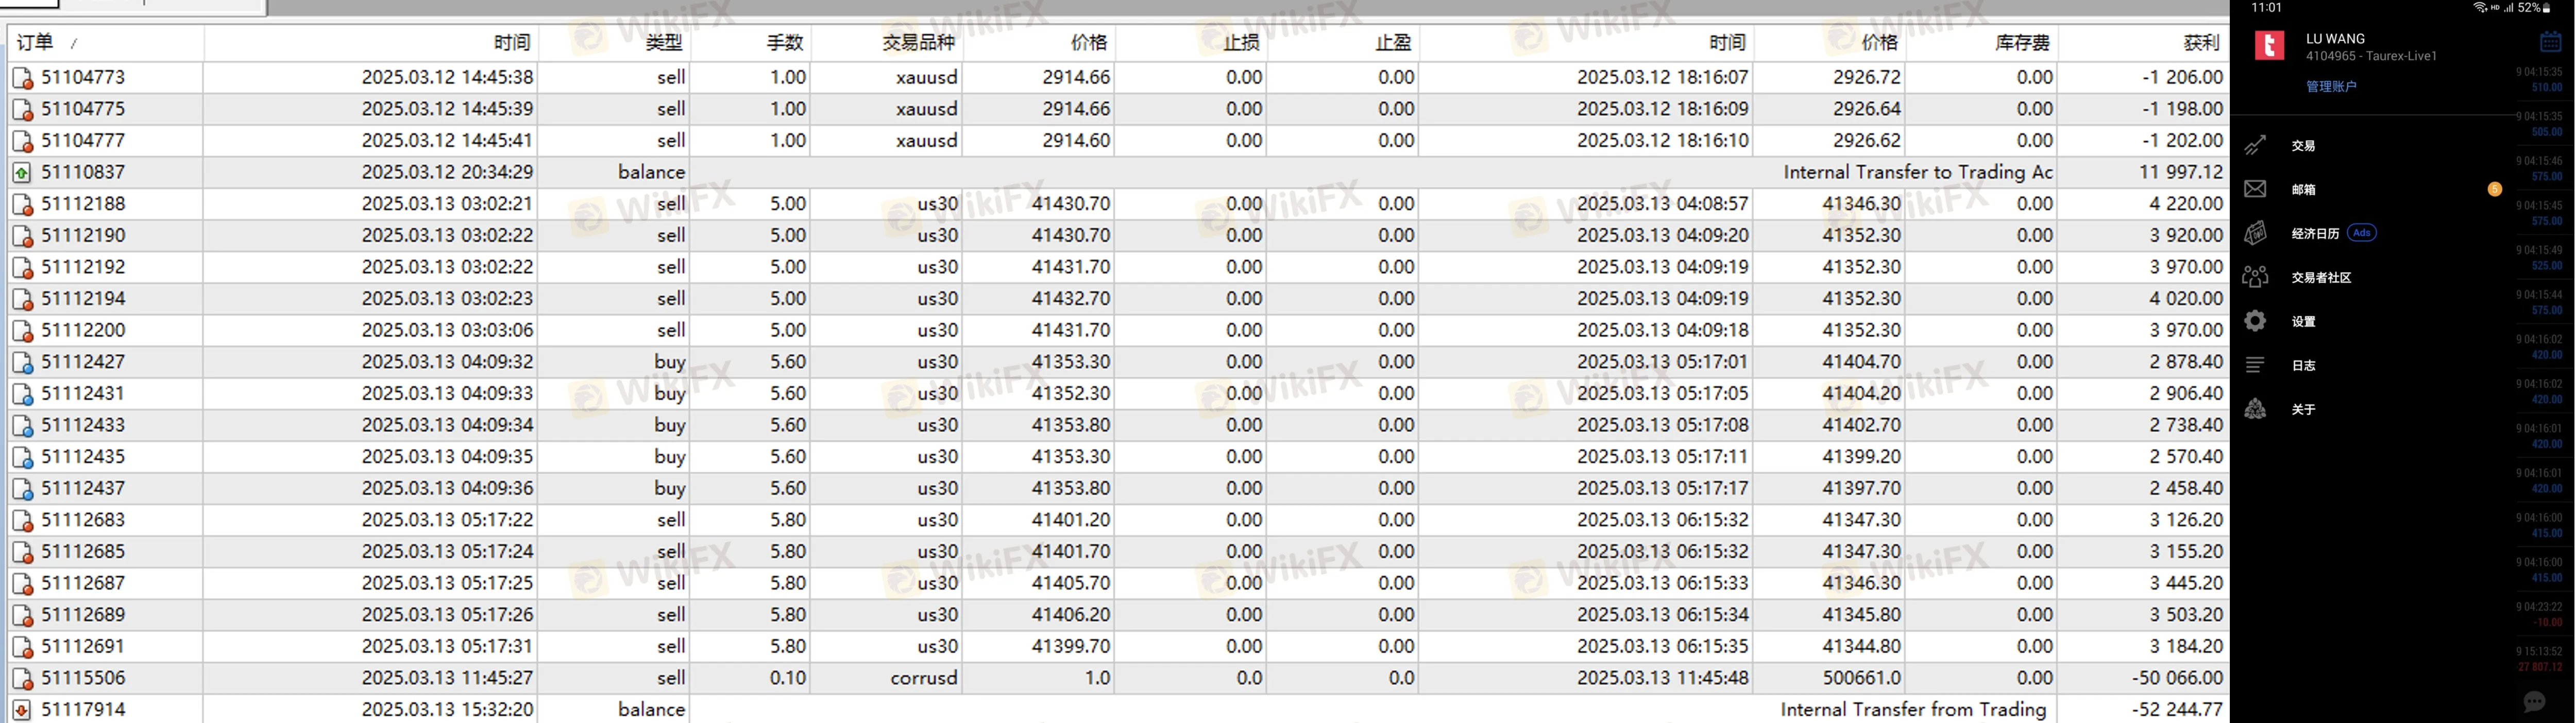Select order 51115506 corrusd row

[x=83, y=678]
